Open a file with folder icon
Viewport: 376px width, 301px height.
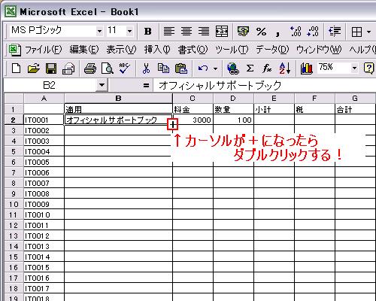point(34,68)
